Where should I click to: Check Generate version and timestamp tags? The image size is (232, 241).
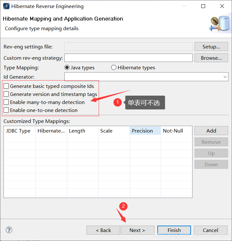click(x=6, y=94)
